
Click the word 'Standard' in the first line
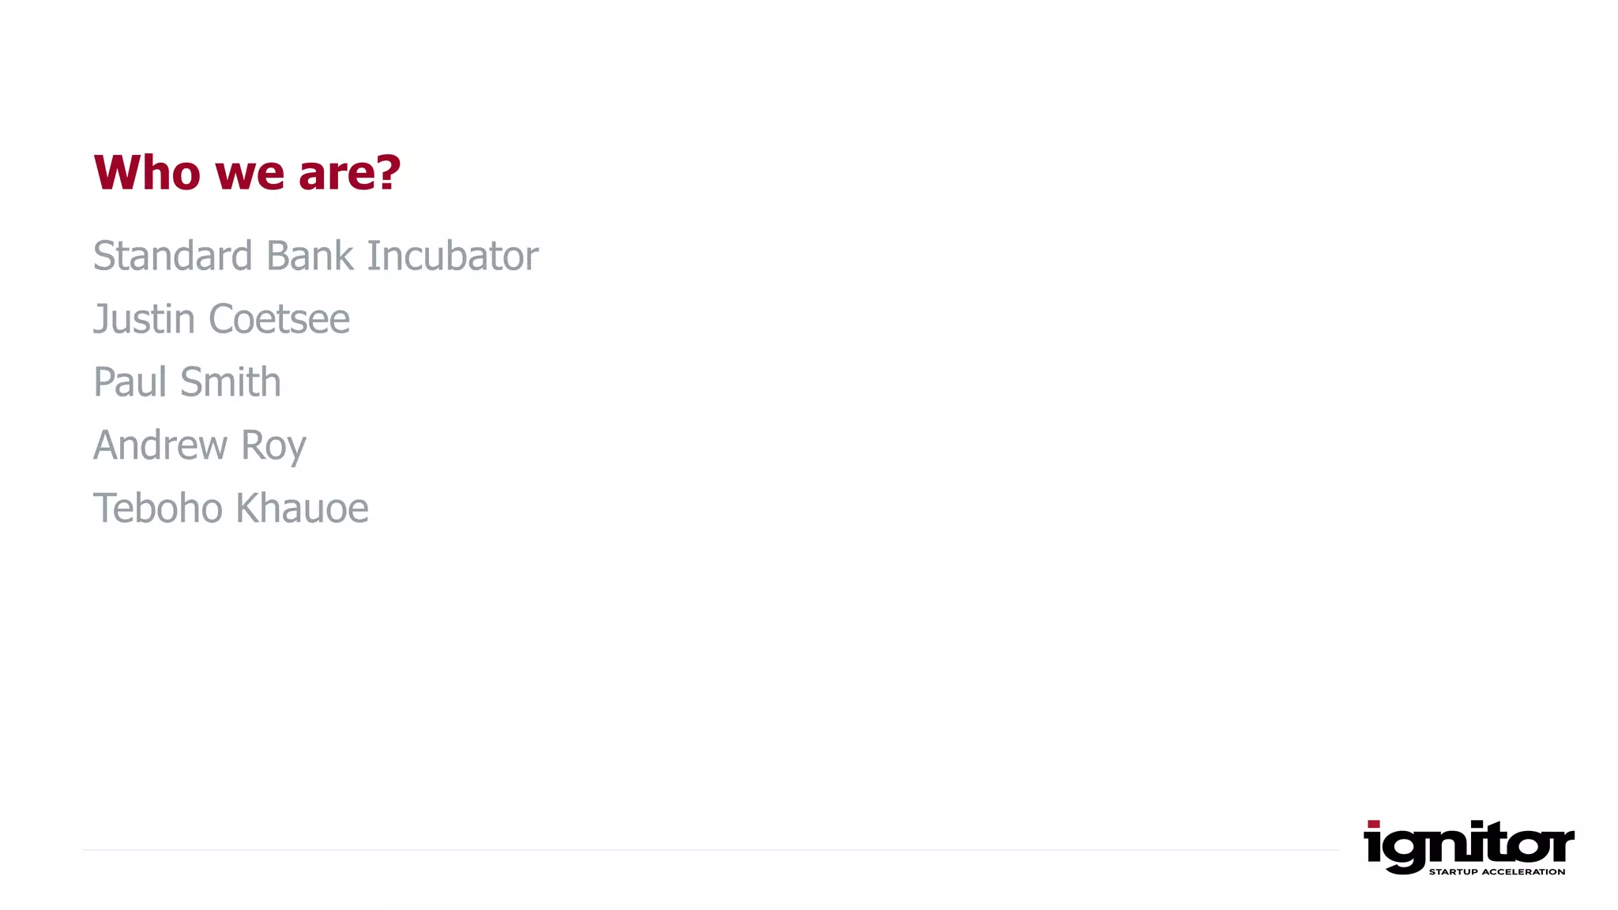click(x=172, y=256)
